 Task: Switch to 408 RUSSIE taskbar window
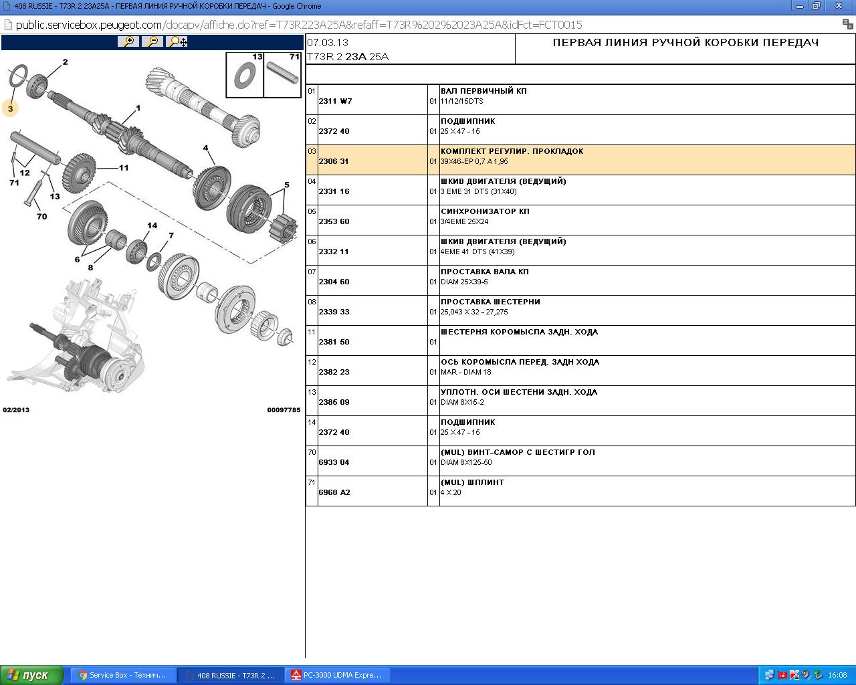230,675
